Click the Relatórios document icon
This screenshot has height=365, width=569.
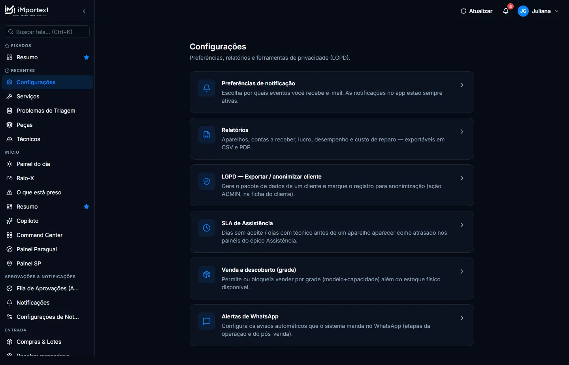pyautogui.click(x=207, y=135)
